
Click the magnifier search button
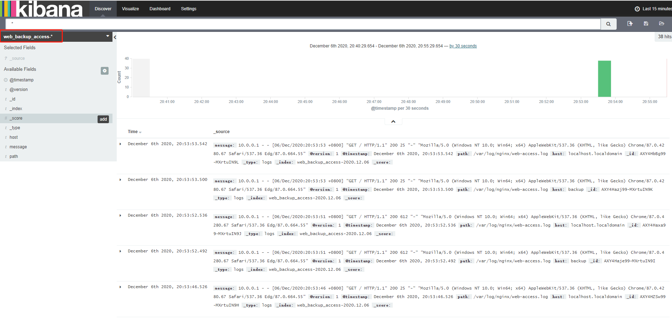click(608, 24)
